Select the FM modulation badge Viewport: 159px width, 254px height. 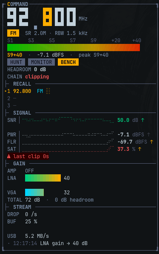[13, 33]
